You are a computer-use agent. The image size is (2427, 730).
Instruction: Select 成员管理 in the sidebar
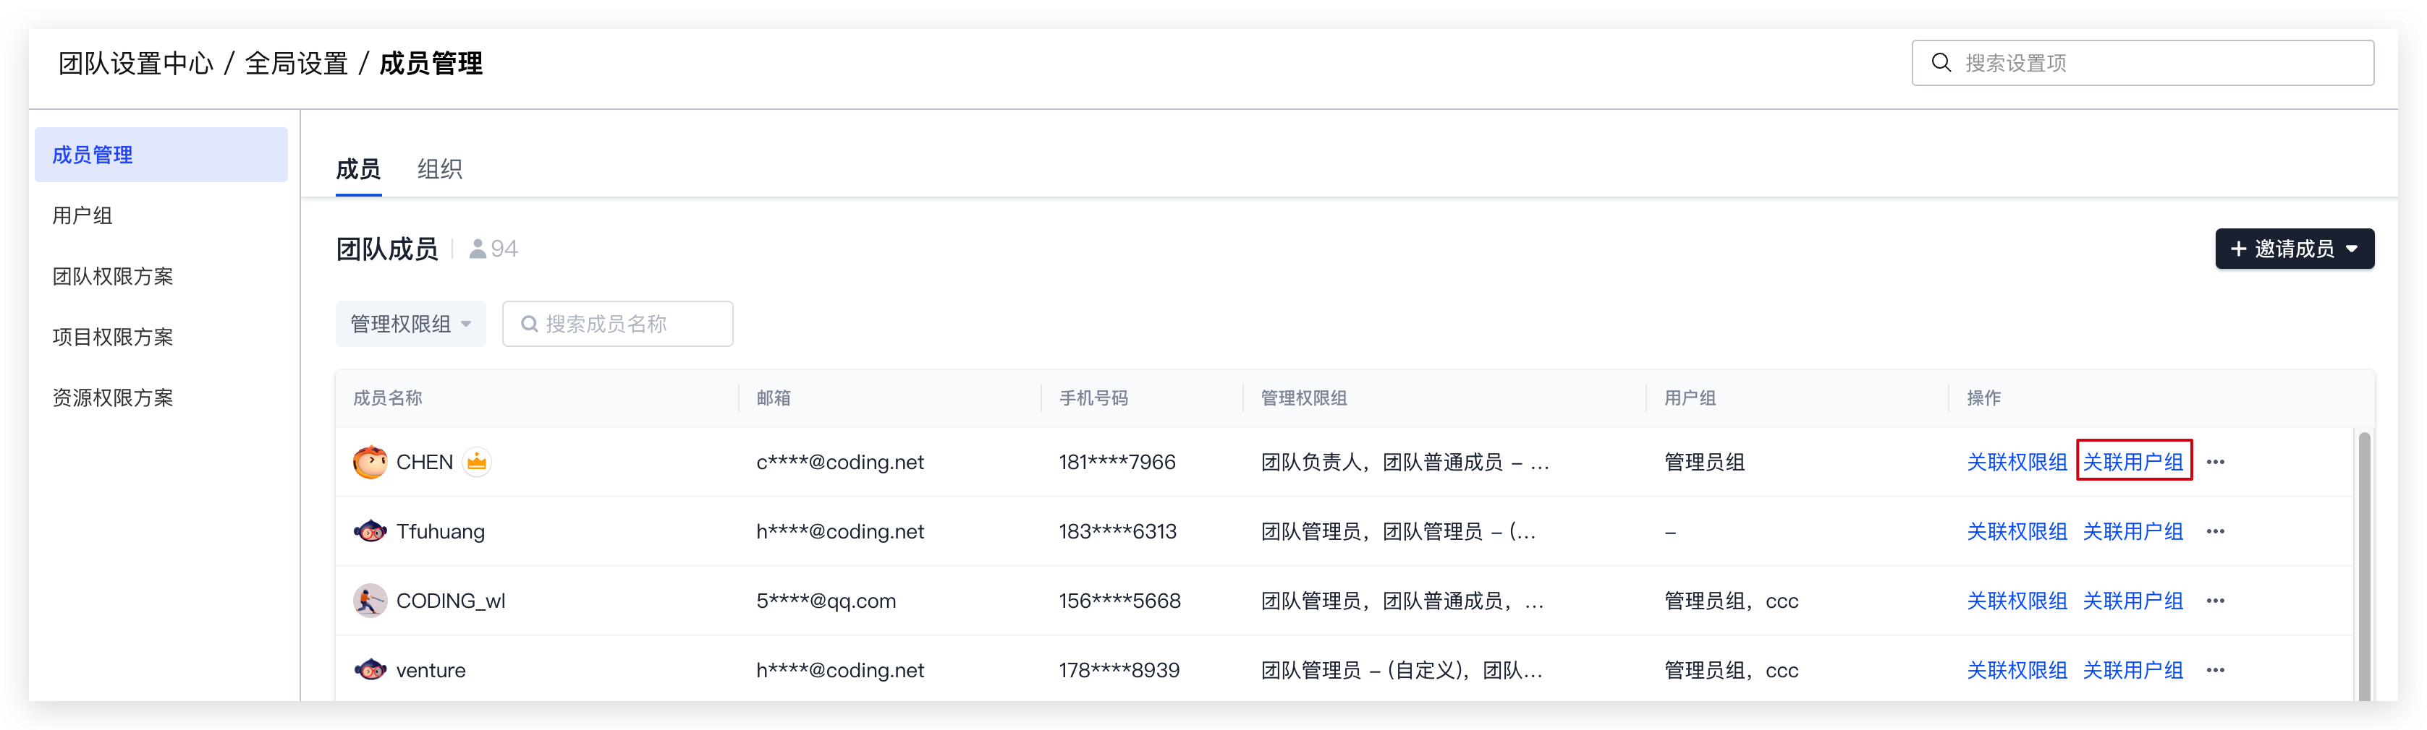click(x=161, y=154)
